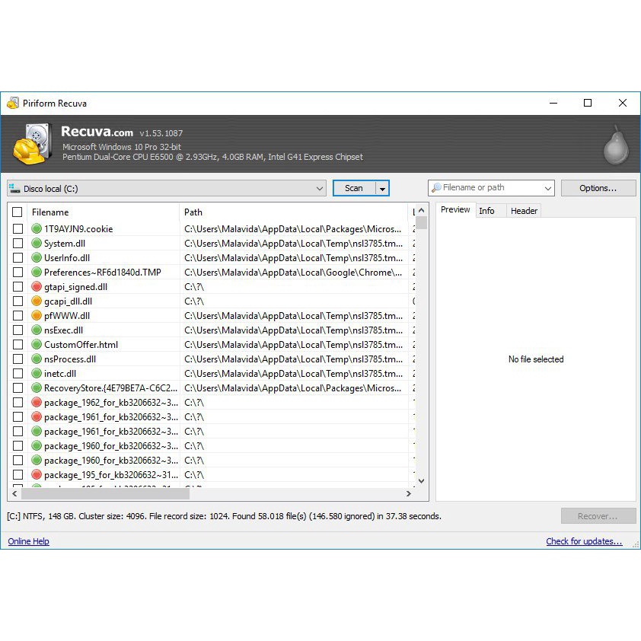This screenshot has width=641, height=641.
Task: Check the box for 1T9AYJN9.cookie
Action: 18,228
